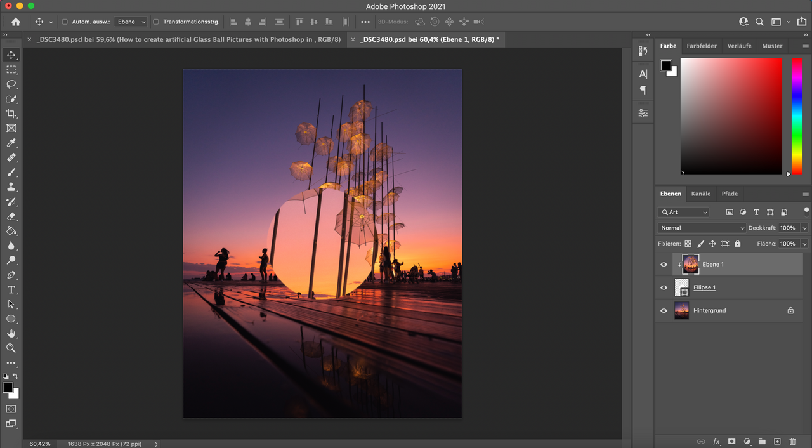Screen dimensions: 812x448
Task: Select the Move tool in the toolbox
Action: pos(11,55)
